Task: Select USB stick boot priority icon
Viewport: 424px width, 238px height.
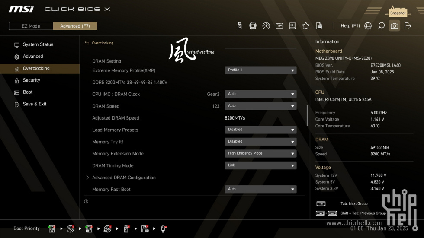Action: (x=126, y=229)
